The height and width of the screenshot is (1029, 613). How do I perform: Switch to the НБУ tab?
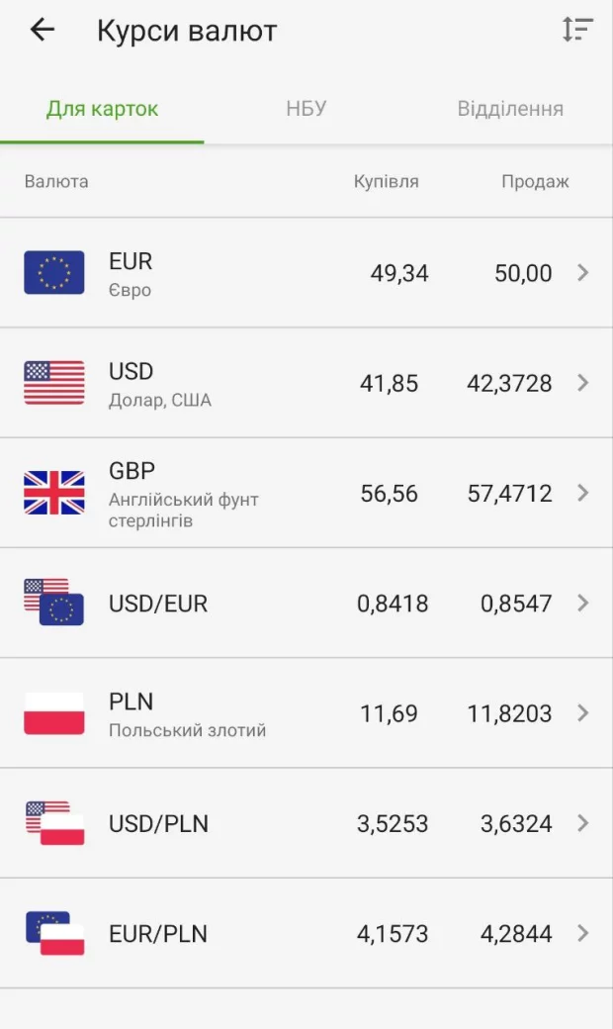point(306,109)
